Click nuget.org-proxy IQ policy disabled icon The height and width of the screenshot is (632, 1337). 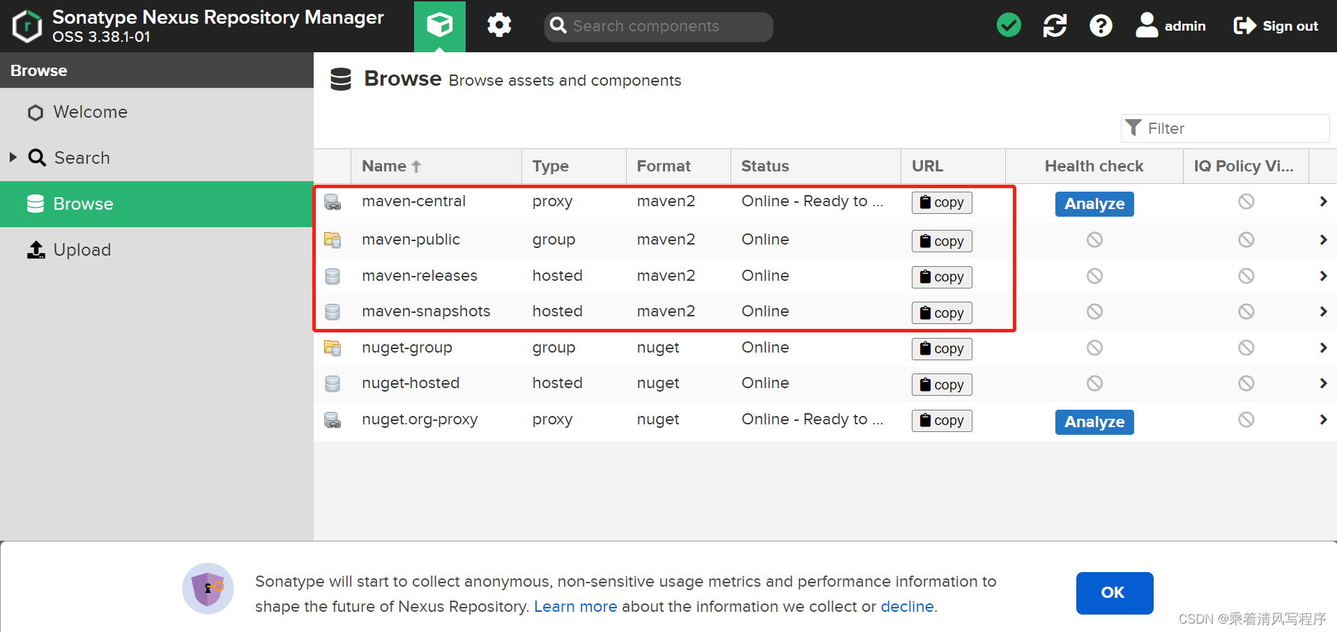(1246, 419)
